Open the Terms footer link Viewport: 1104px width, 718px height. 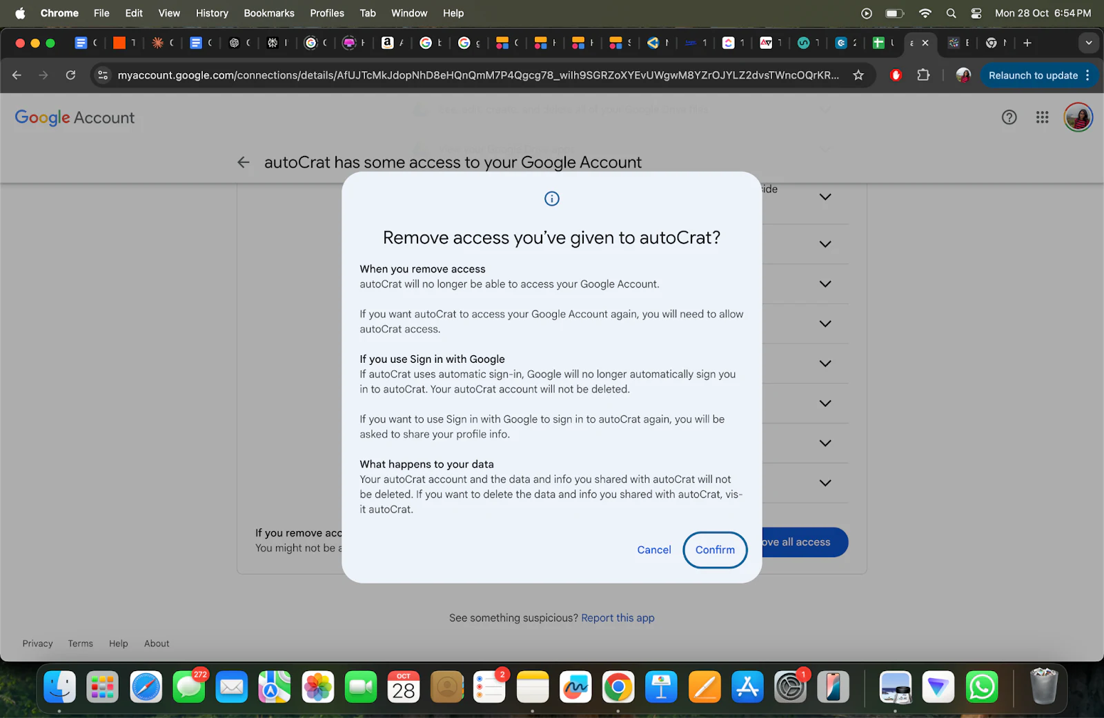click(80, 644)
